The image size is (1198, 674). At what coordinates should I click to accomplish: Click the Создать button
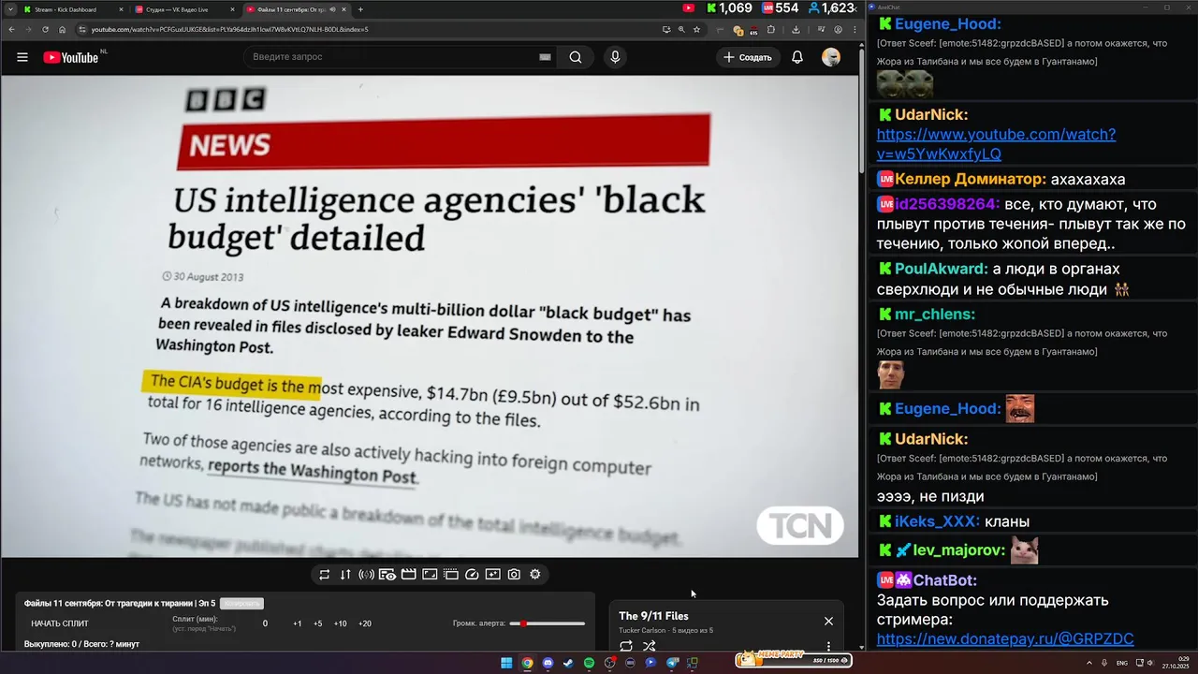[747, 57]
